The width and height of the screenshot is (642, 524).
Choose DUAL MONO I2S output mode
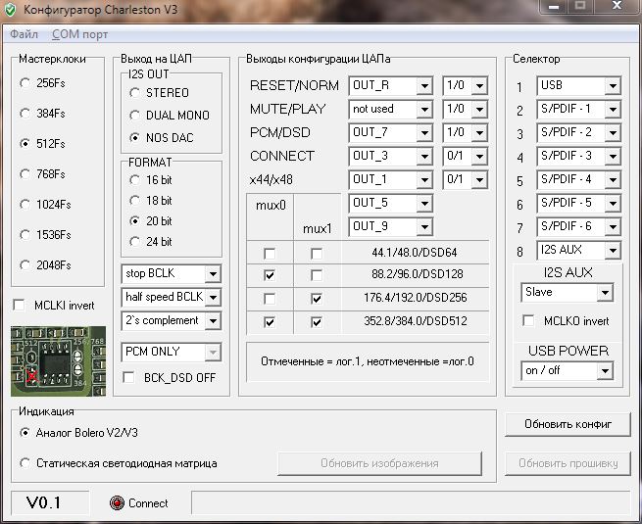pos(134,116)
